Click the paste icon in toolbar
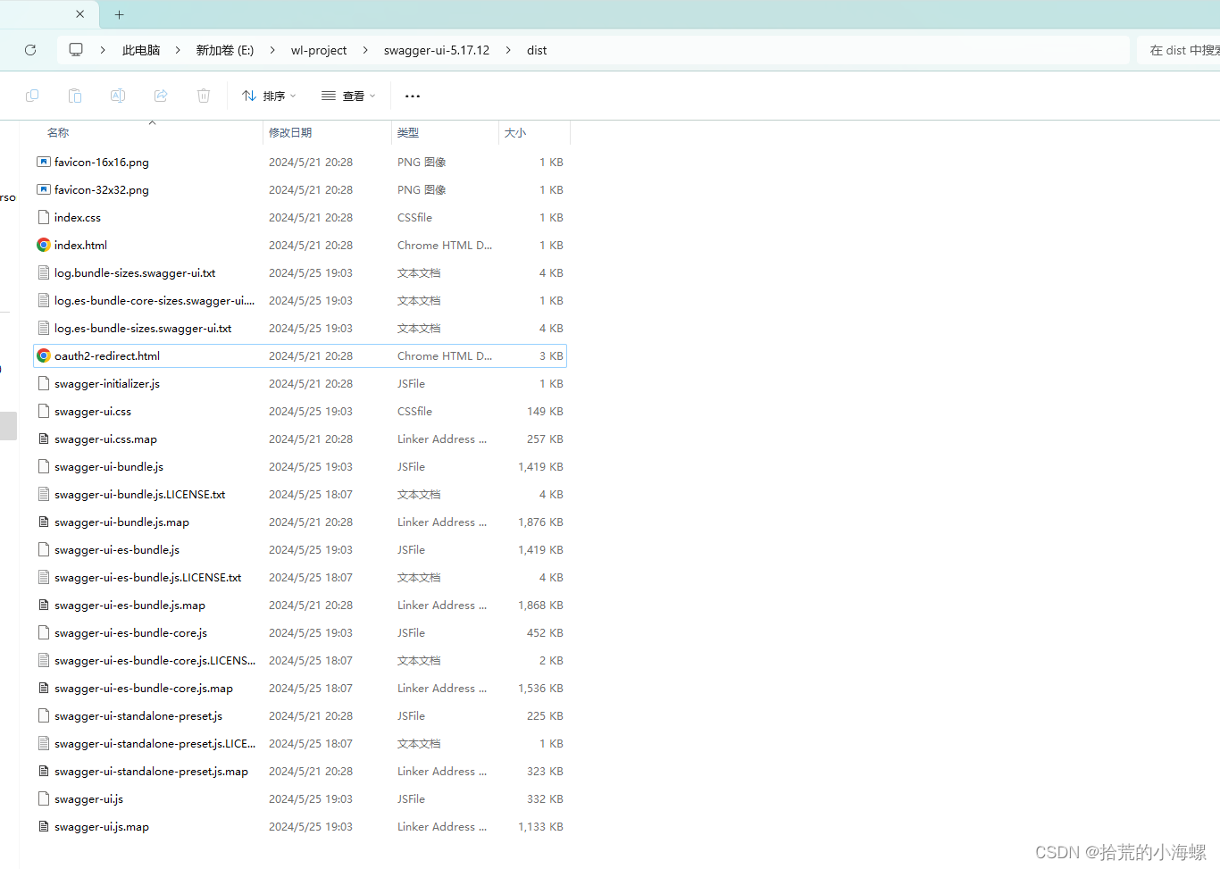This screenshot has height=869, width=1220. 75,96
